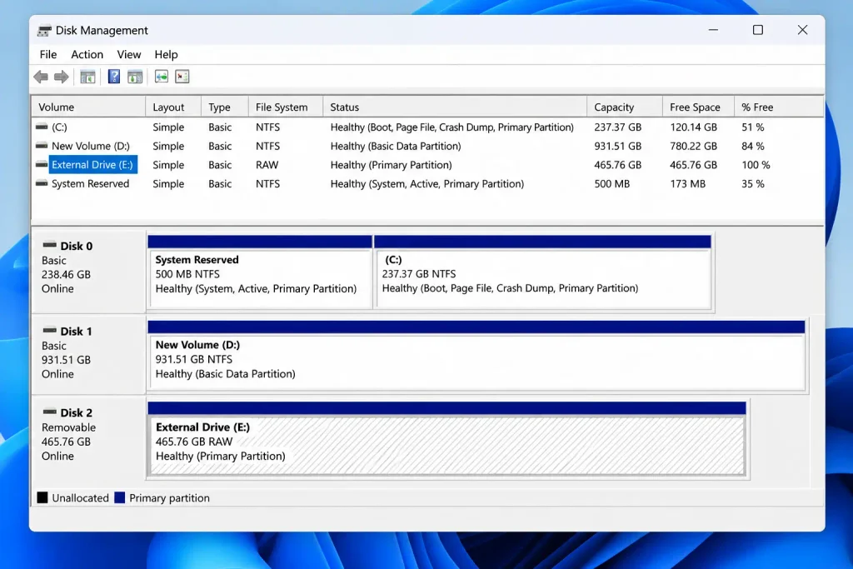Select the (C:) partition block on Disk 0
The height and width of the screenshot is (569, 853).
coord(543,272)
